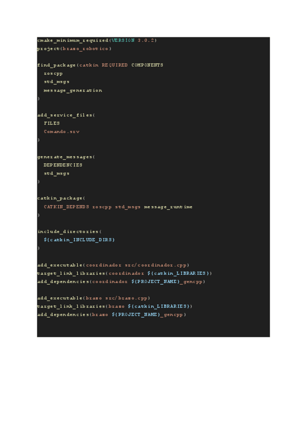Click add_executable brazo src/brazo.cpp line
This screenshot has height=434, width=307.
point(94,298)
